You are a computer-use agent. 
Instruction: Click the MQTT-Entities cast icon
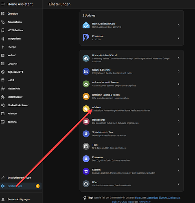click(x=3, y=31)
